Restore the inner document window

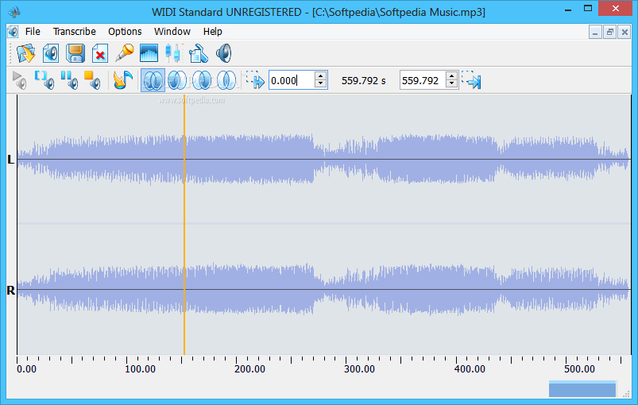pyautogui.click(x=609, y=32)
